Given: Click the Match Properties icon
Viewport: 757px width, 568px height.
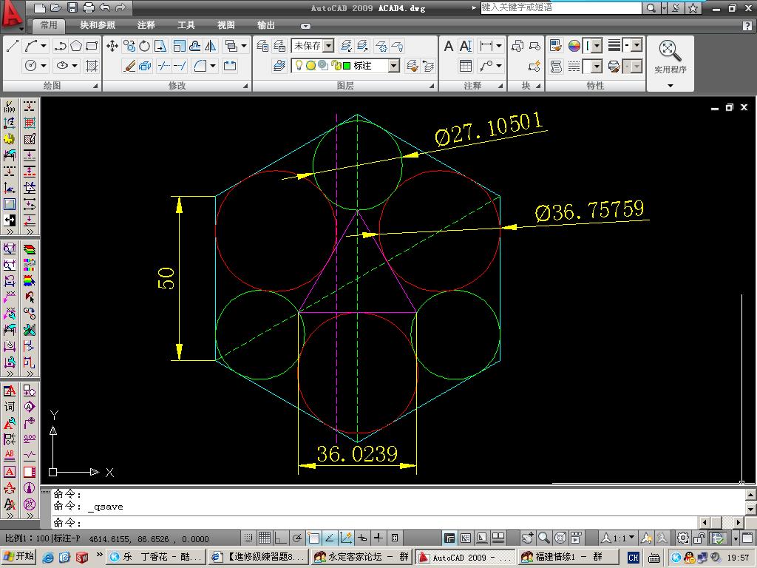Looking at the screenshot, I should point(556,46).
